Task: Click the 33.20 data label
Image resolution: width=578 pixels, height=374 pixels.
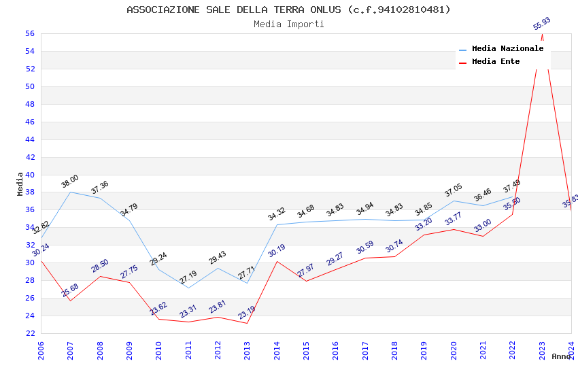Action: pos(424,224)
